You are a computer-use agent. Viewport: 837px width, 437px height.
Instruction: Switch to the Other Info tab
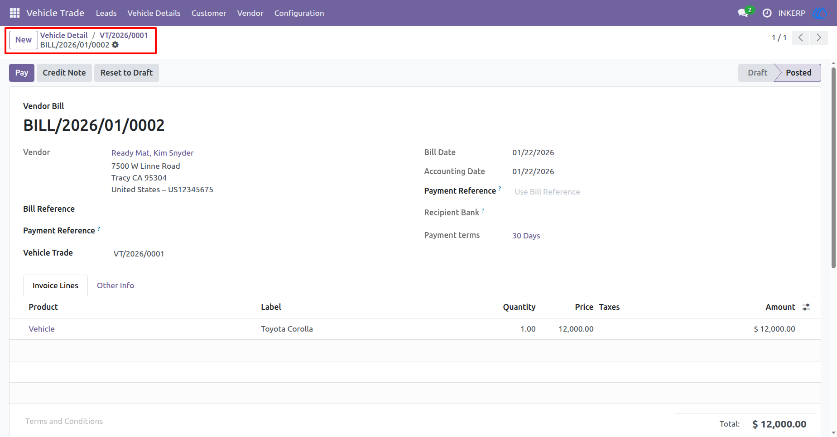[x=115, y=285]
